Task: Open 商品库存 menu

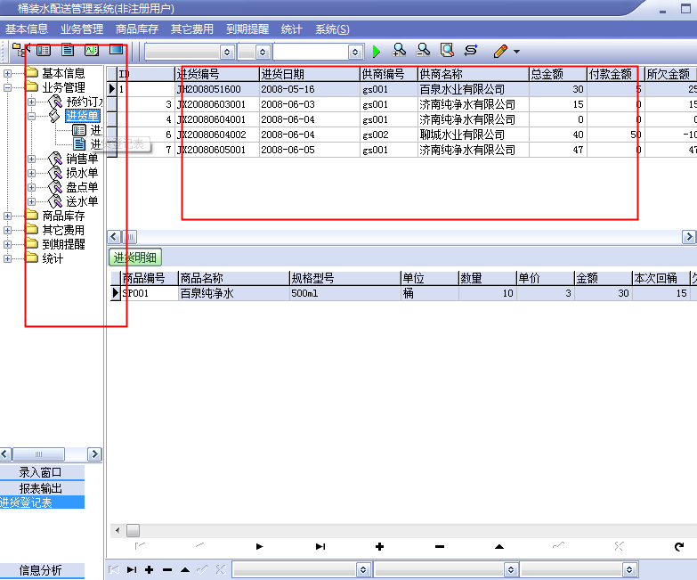Action: click(137, 29)
